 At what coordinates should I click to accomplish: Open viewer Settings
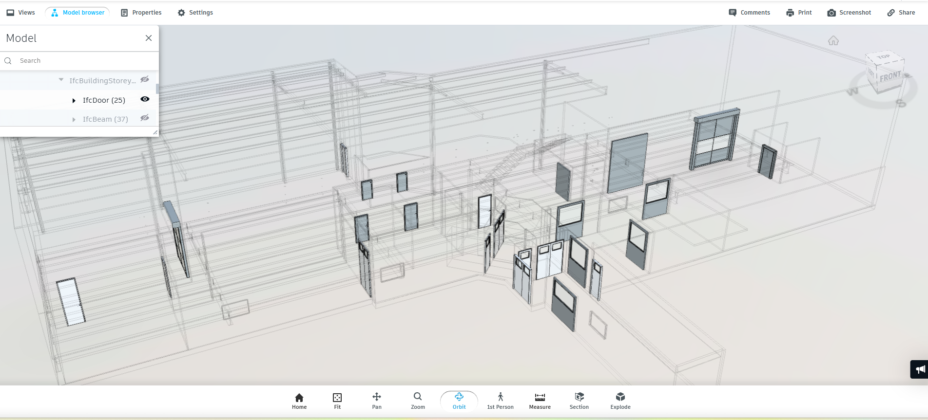195,13
